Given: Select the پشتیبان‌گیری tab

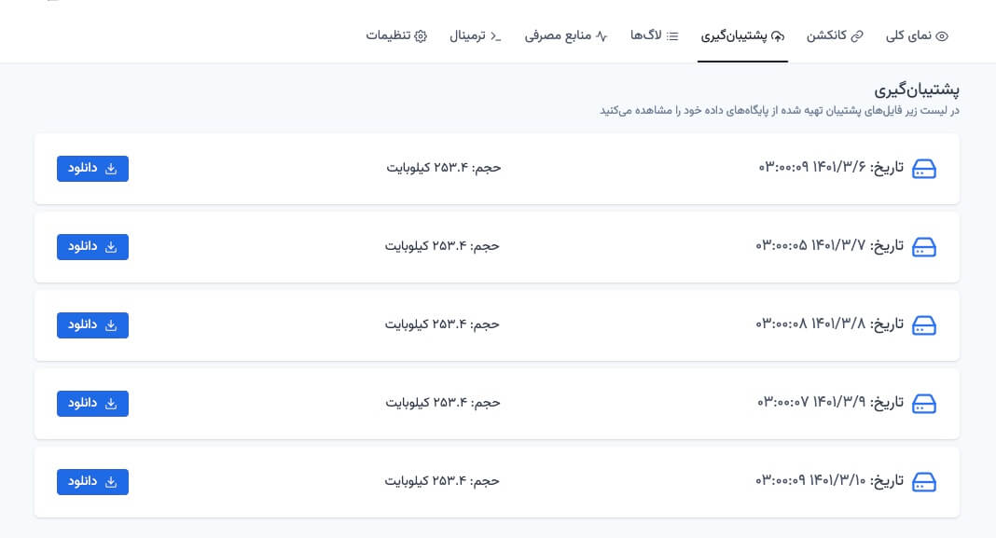Looking at the screenshot, I should (742, 35).
